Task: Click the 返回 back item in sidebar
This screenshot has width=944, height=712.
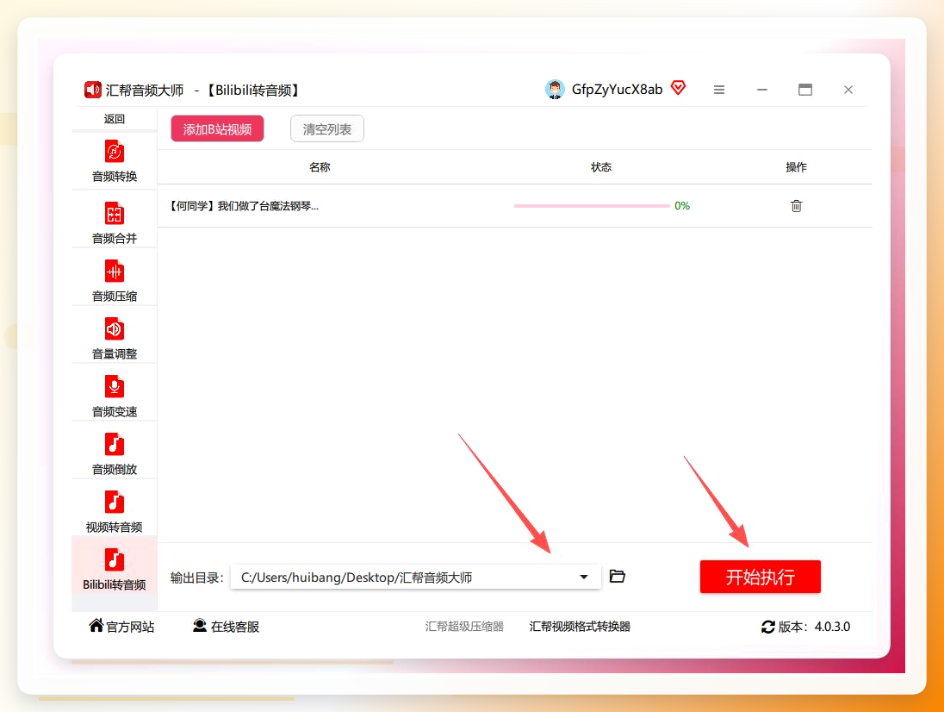Action: point(115,119)
